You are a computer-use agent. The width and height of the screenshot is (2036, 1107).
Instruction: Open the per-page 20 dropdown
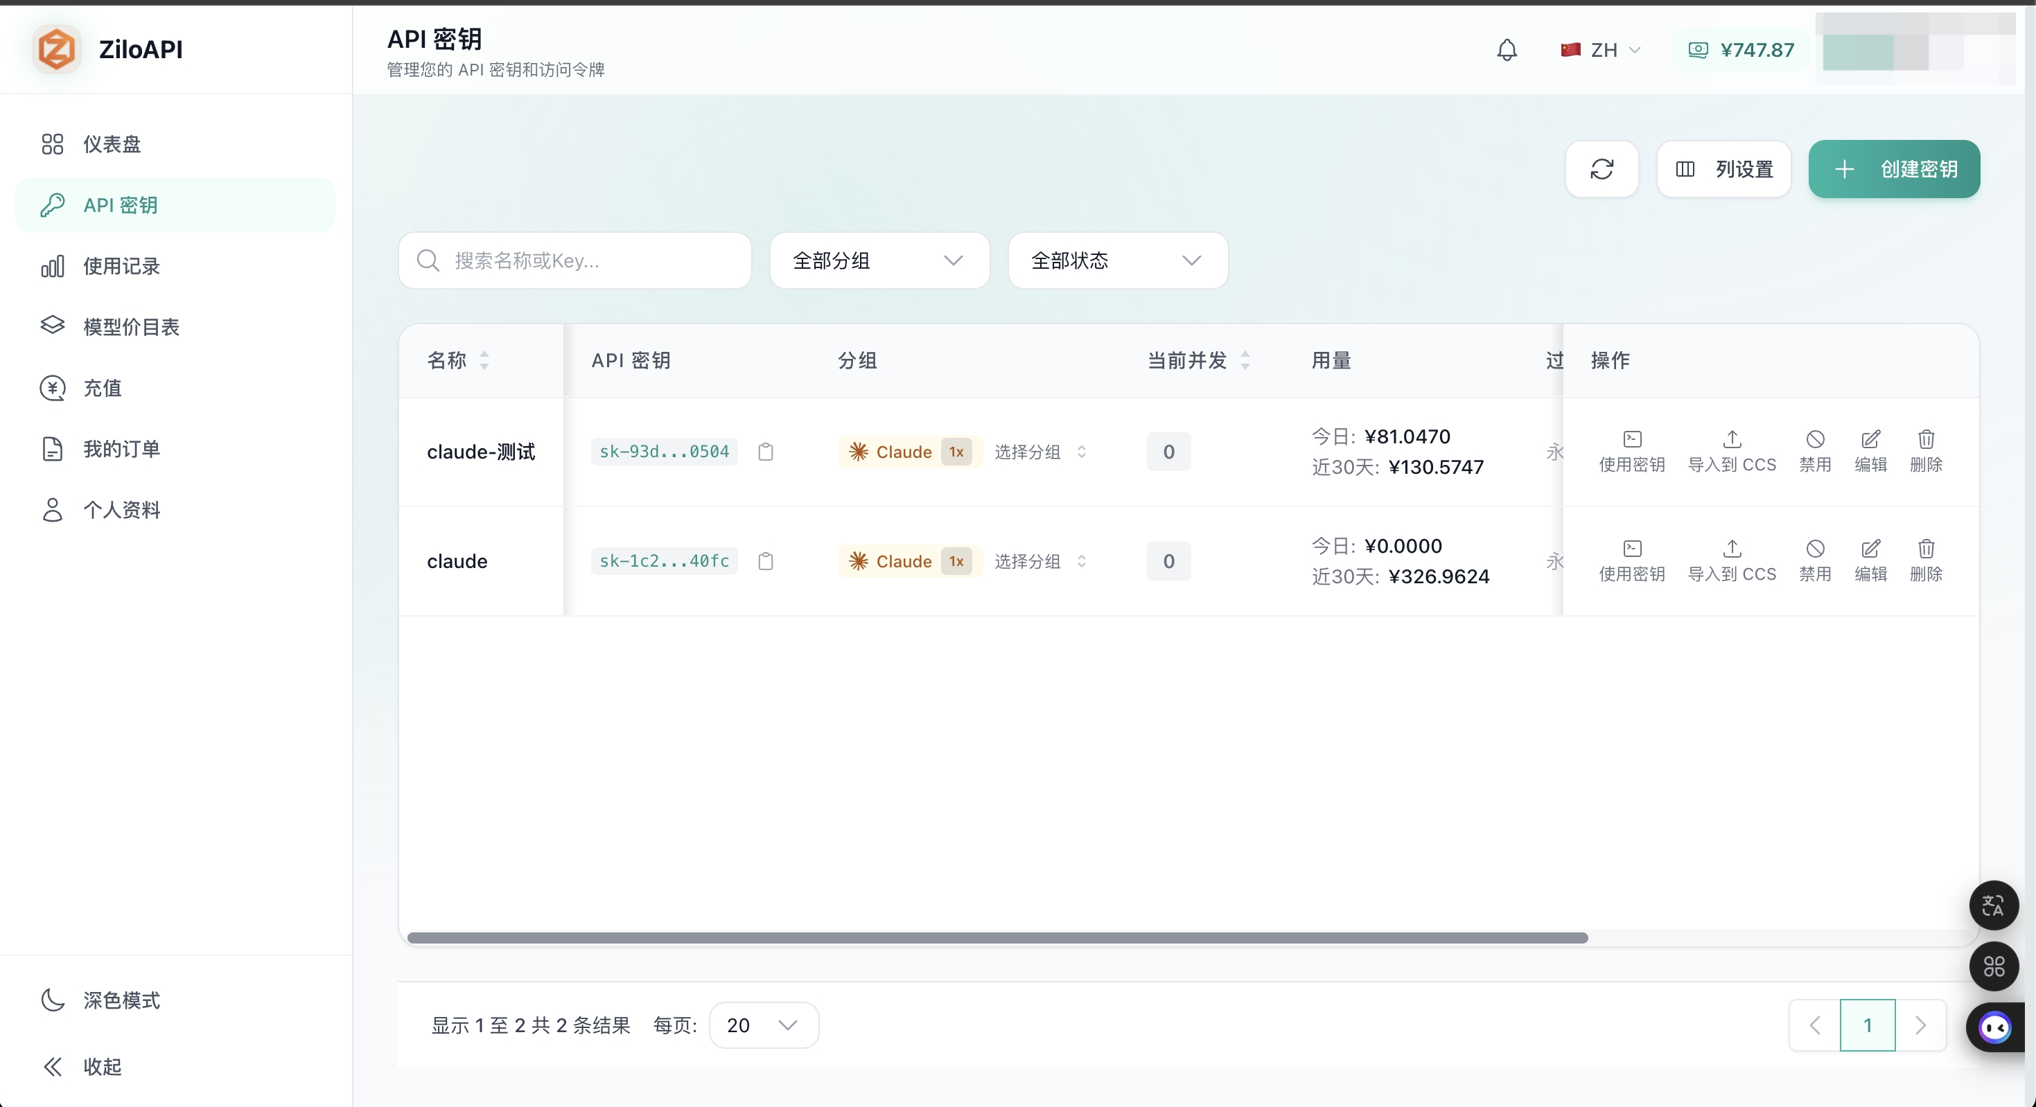point(764,1026)
